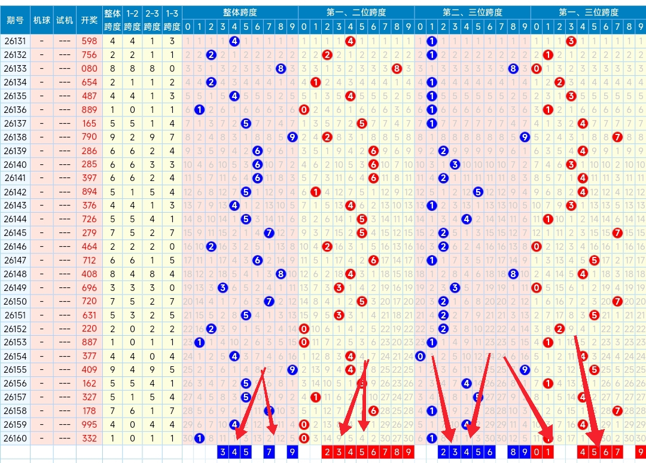Click red box 2 under 第一、二位跨度 bottom row
Image resolution: width=646 pixels, height=463 pixels.
[327, 452]
